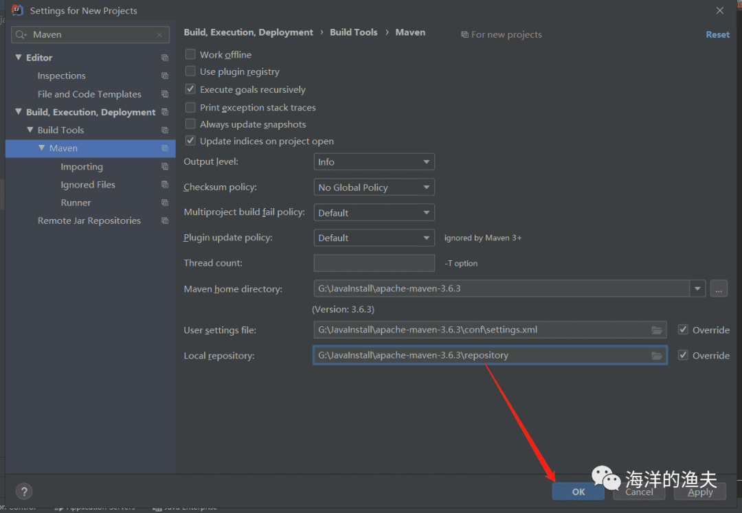Enable the Work offline checkbox
The height and width of the screenshot is (513, 742).
tap(190, 54)
